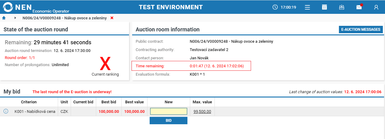
Task: Click the 99,500.00 max value link
Action: pyautogui.click(x=202, y=112)
